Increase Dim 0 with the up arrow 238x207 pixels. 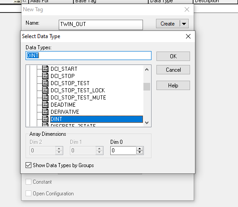pyautogui.click(x=140, y=149)
